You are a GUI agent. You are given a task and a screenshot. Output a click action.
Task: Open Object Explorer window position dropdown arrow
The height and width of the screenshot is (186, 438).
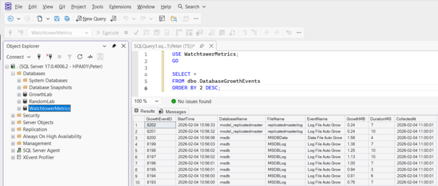104,46
